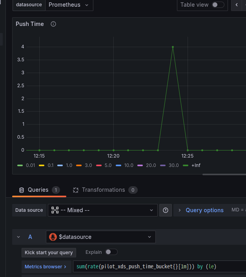Click the horizontal scrollbar under the panel
Screen dimensions: 246x277
coord(224,174)
